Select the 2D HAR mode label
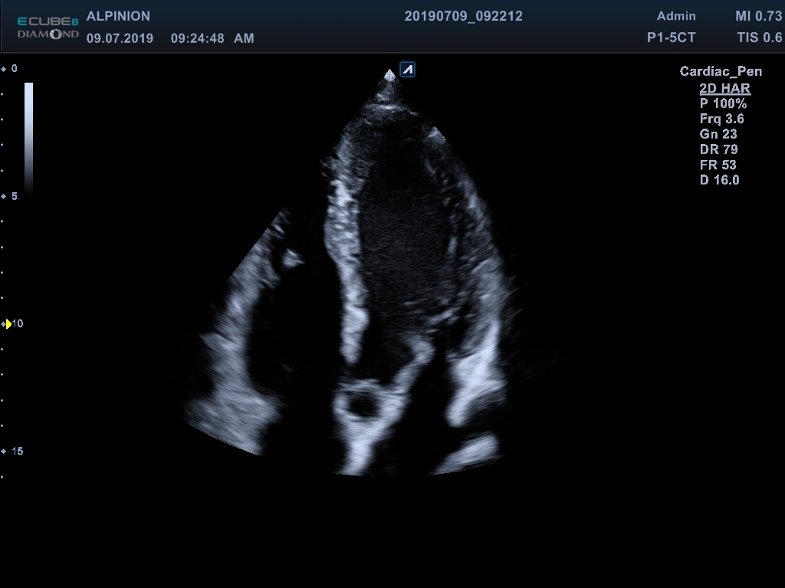785x588 pixels. [724, 89]
